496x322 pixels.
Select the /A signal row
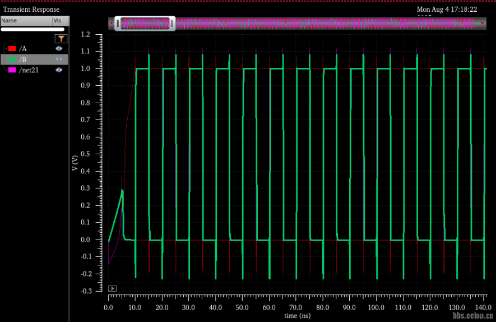click(x=34, y=48)
